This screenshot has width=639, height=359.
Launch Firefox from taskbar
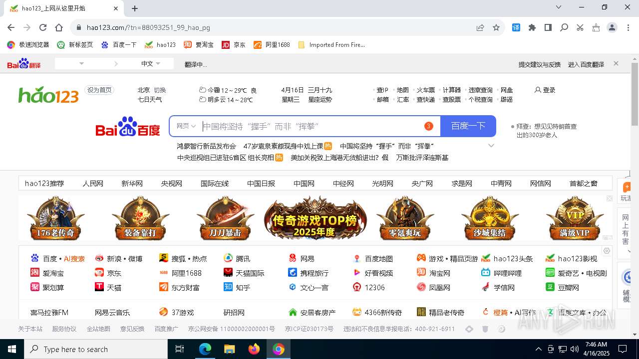[x=254, y=349]
